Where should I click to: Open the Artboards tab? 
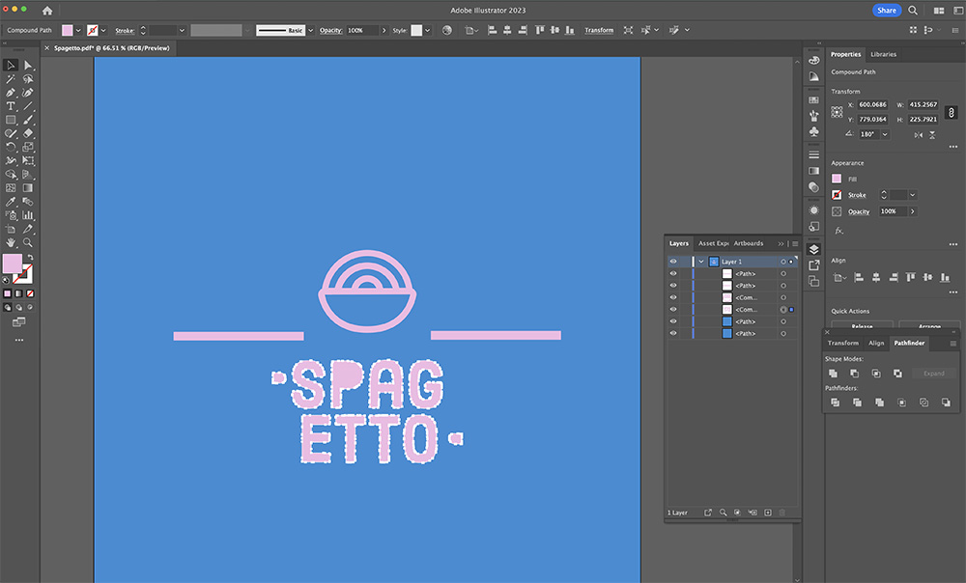(749, 243)
